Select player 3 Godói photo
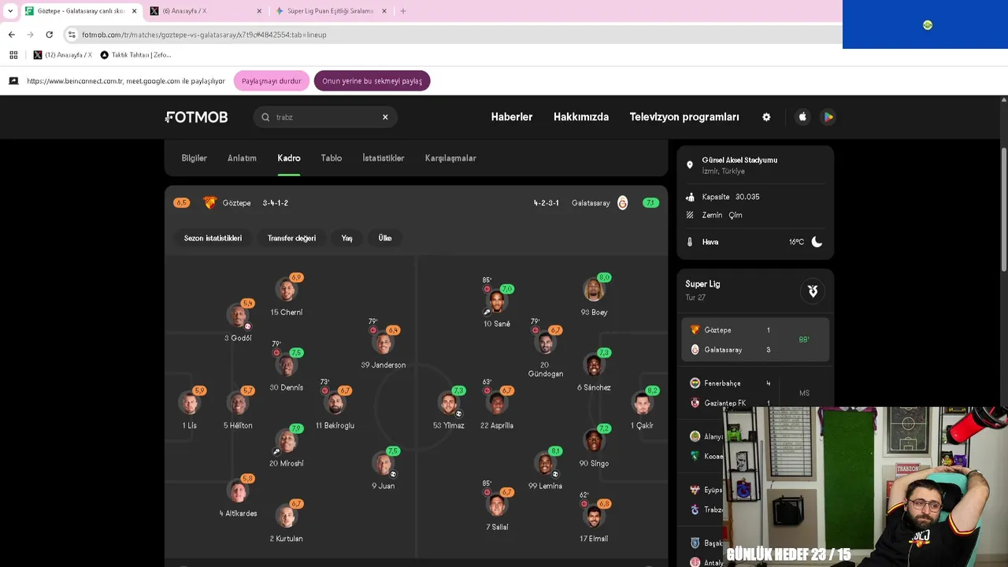 [x=237, y=315]
